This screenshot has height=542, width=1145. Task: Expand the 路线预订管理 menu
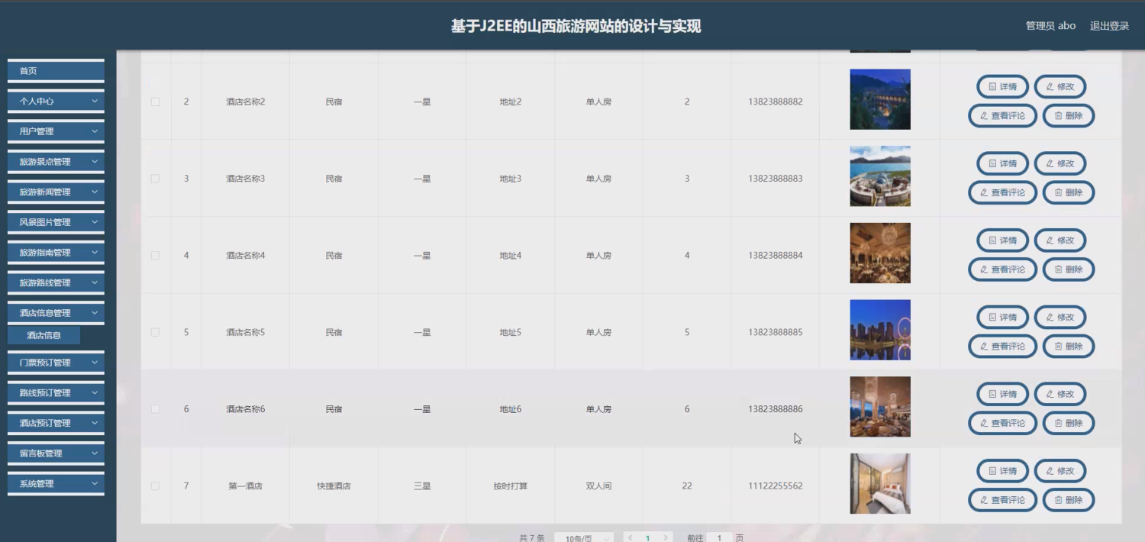click(56, 393)
